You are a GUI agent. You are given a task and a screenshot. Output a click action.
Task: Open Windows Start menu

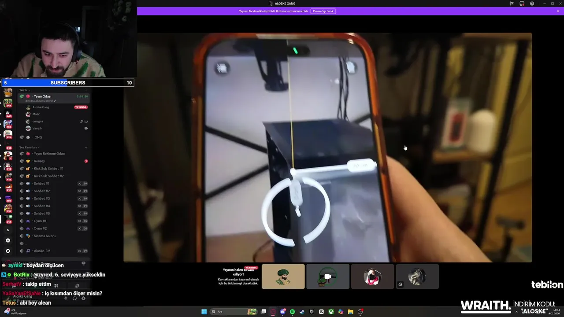point(204,312)
